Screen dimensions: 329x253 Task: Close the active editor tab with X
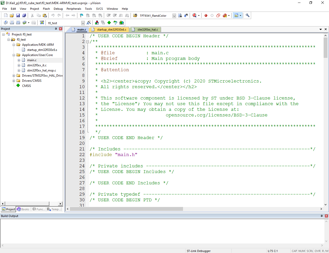click(326, 29)
